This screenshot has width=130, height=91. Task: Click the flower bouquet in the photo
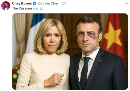click(16, 72)
